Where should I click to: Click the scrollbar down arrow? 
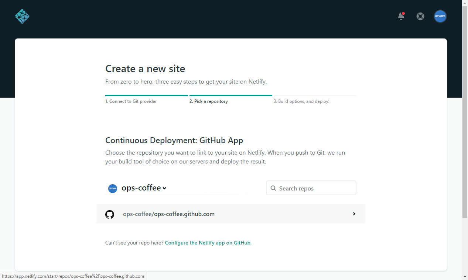(x=465, y=277)
